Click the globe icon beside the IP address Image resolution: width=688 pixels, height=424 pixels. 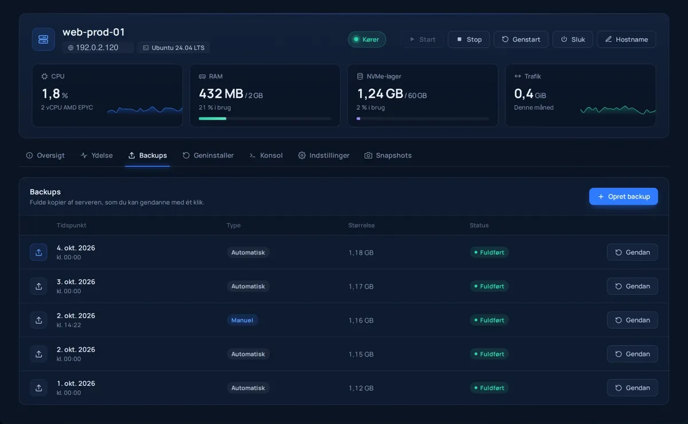tap(71, 47)
